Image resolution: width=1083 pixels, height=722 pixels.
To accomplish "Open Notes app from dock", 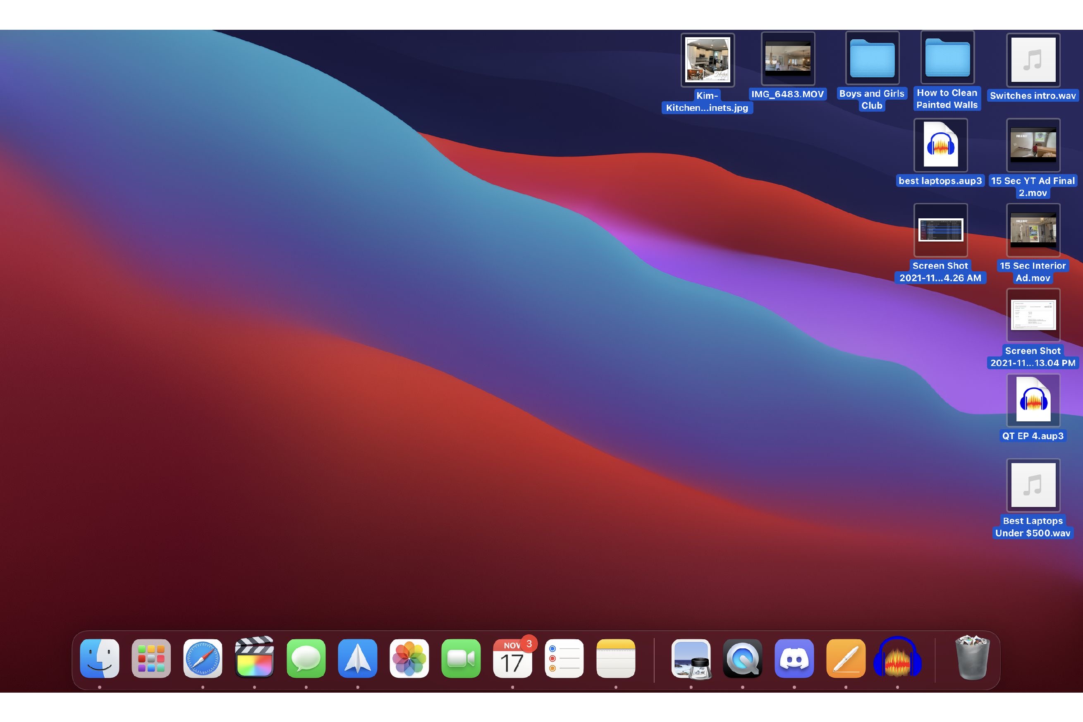I will pos(616,659).
